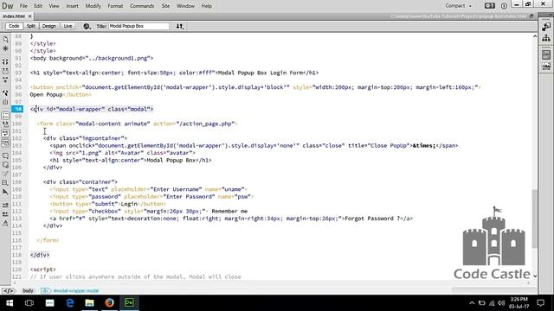Click the horizontal scroll left arrow
The height and width of the screenshot is (311, 554).
[x=15, y=282]
